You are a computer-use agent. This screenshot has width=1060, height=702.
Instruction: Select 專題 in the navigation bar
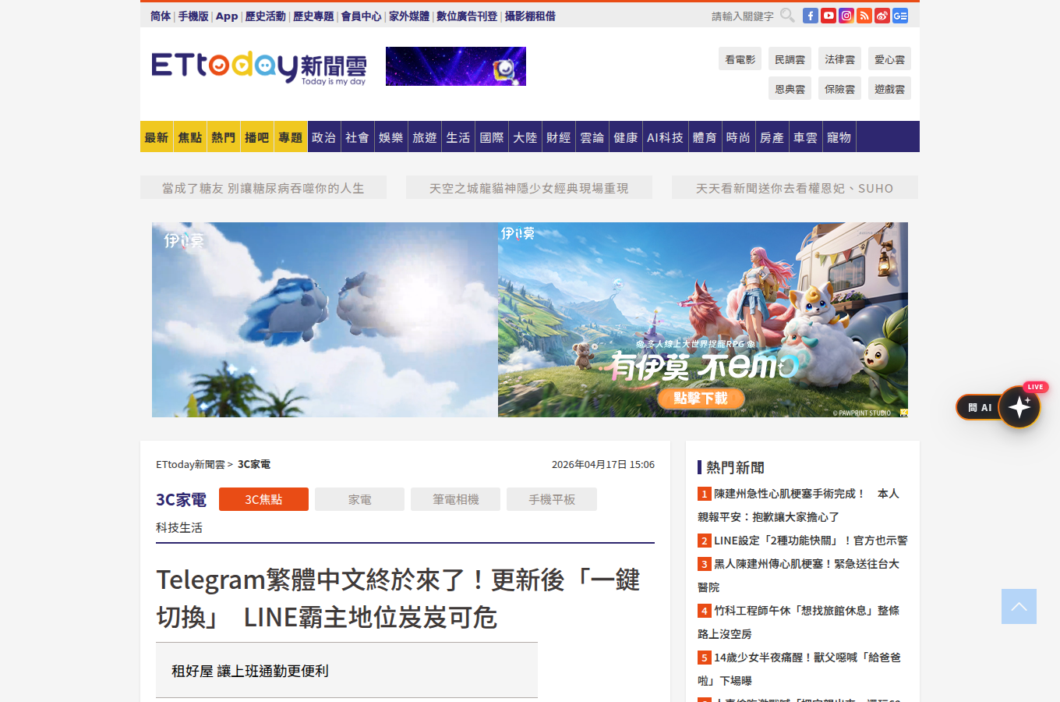(x=291, y=137)
